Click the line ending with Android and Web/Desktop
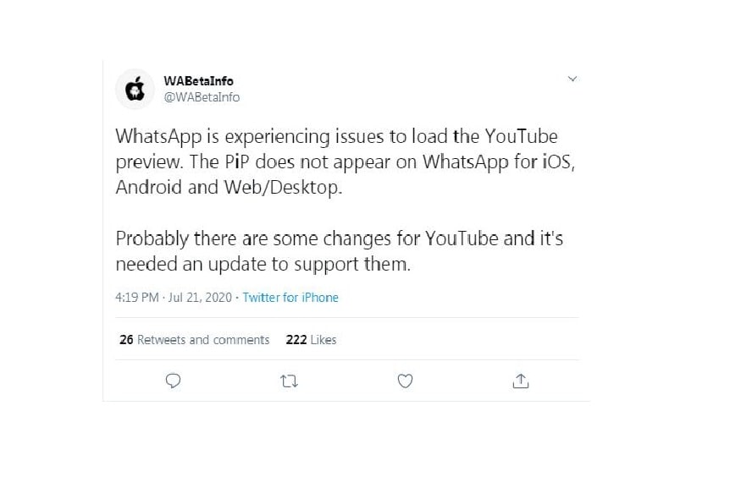741x493 pixels. tap(229, 187)
